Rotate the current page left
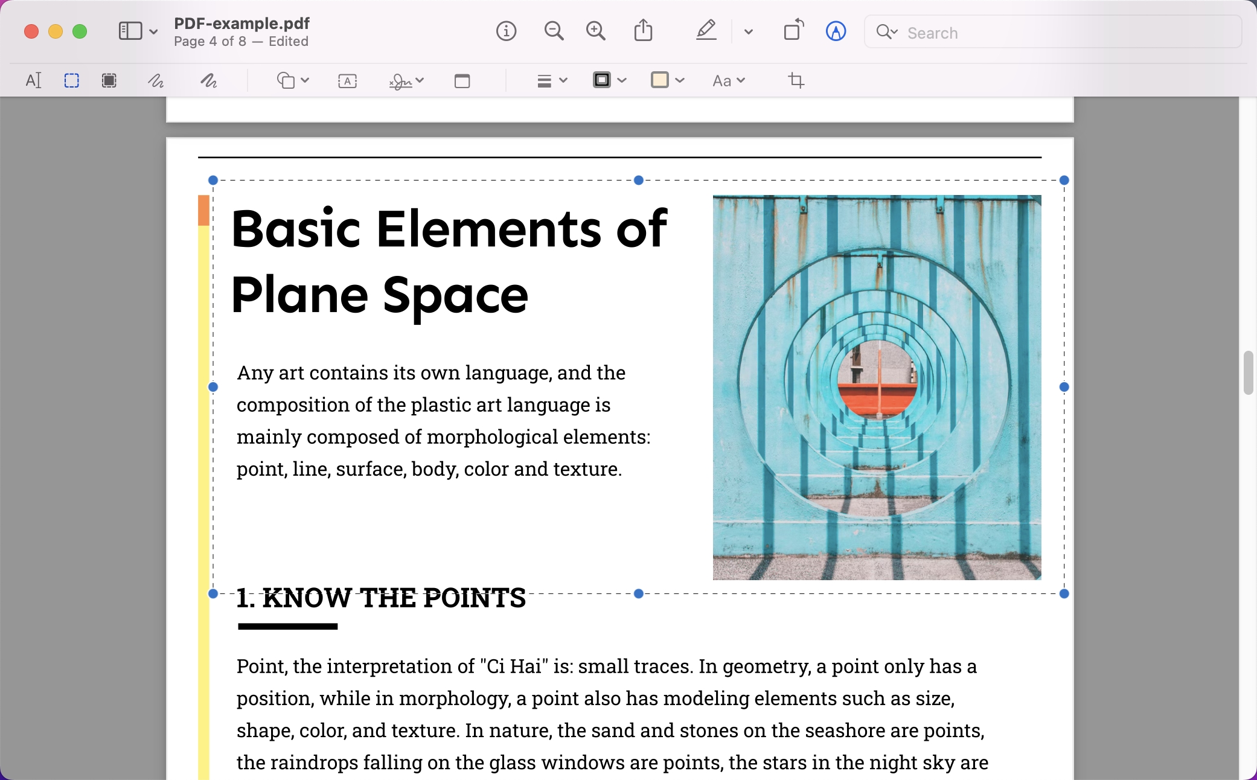The image size is (1257, 780). click(793, 30)
